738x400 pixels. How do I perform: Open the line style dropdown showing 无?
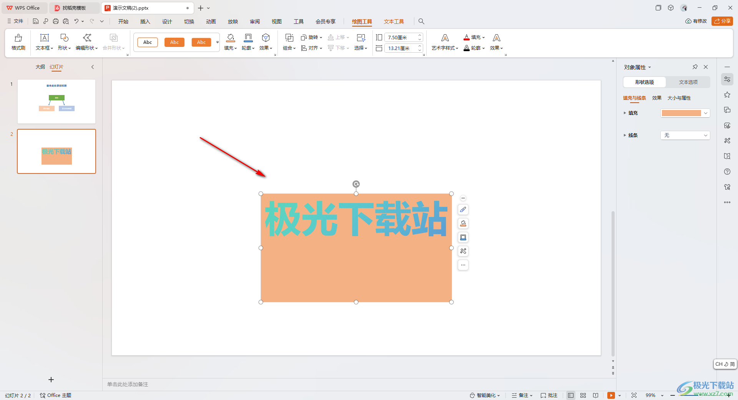685,135
